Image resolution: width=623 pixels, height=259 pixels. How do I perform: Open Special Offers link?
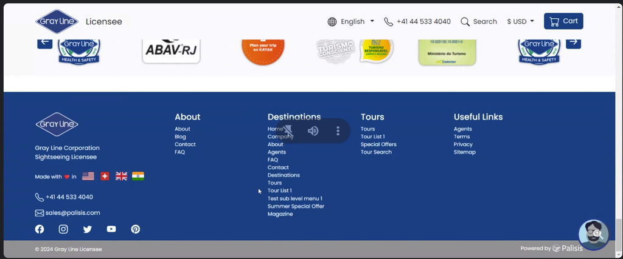[378, 144]
